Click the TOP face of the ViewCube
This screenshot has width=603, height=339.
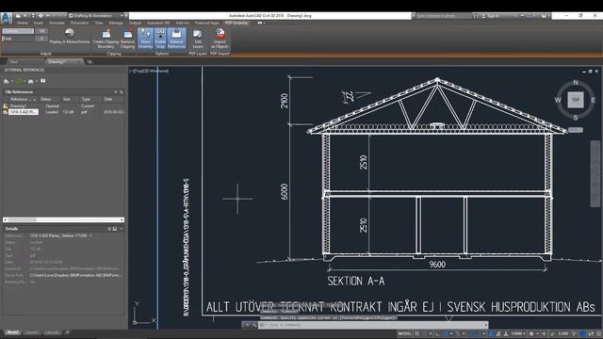coord(576,100)
